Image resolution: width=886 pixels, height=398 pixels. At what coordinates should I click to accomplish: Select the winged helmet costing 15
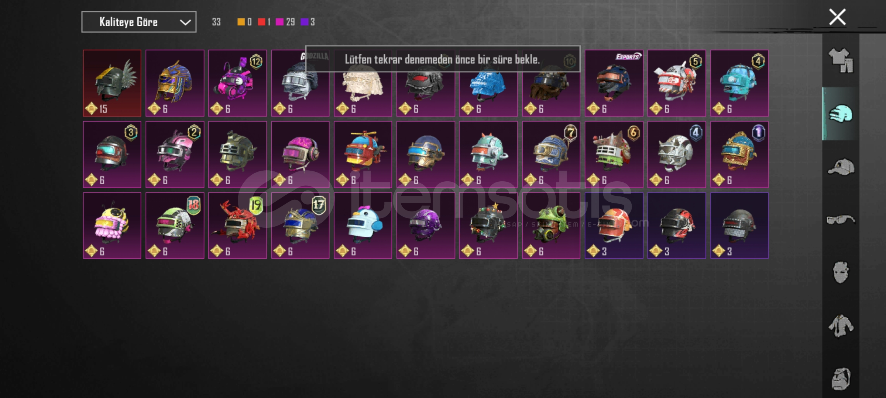coord(112,83)
